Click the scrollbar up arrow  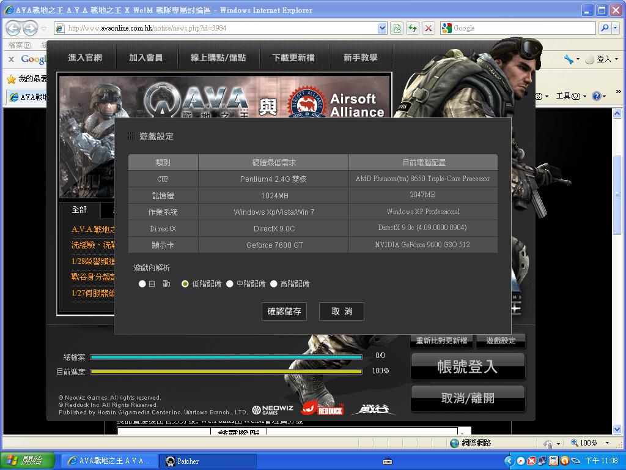pyautogui.click(x=617, y=113)
